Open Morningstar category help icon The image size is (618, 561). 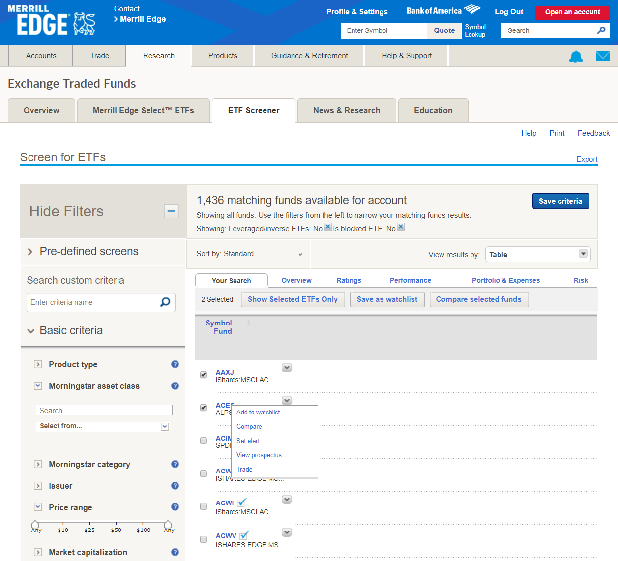[x=175, y=464]
